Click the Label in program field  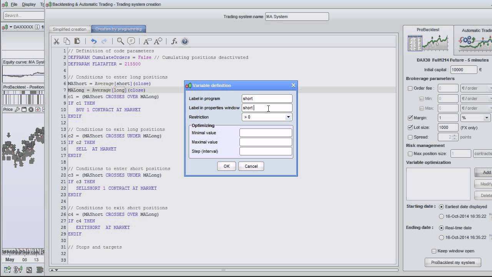point(267,98)
